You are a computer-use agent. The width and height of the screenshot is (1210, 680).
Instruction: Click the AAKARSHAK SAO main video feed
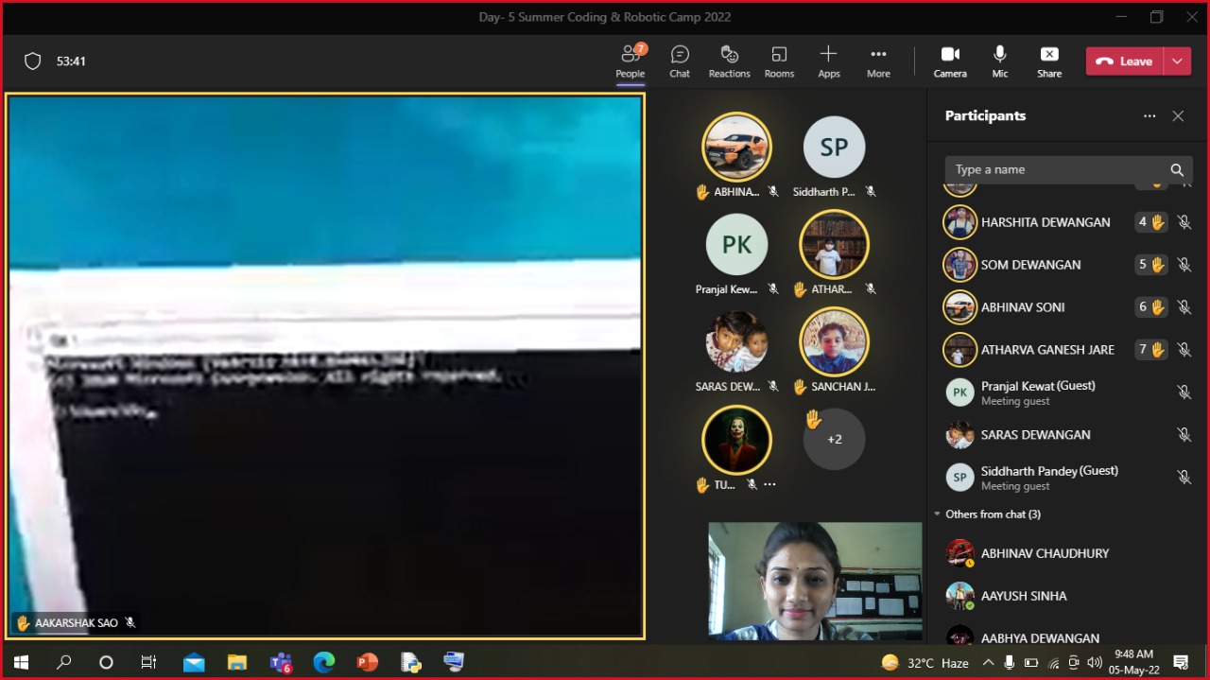point(325,366)
